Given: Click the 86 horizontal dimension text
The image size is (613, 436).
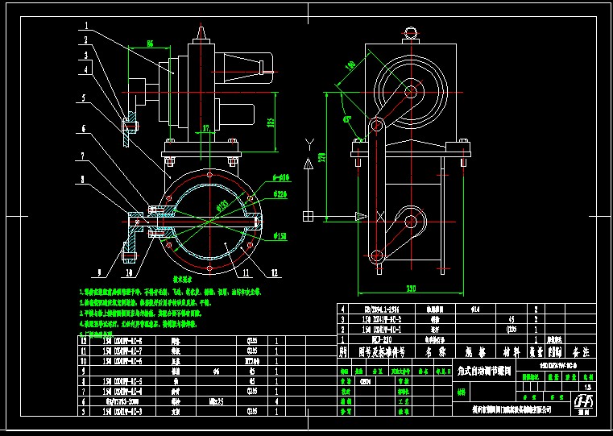Looking at the screenshot, I should (150, 44).
